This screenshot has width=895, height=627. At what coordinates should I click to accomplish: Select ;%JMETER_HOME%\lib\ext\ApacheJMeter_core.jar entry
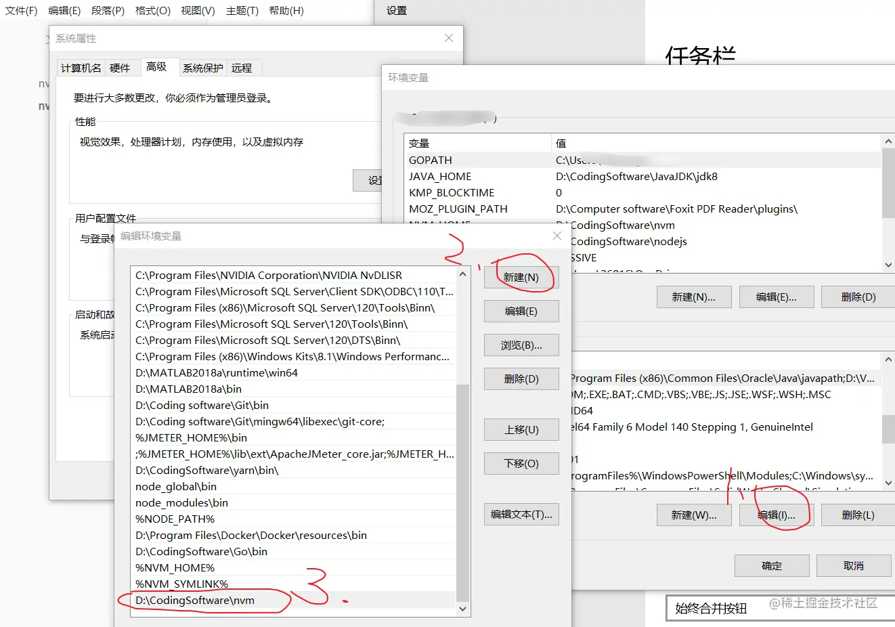click(294, 454)
